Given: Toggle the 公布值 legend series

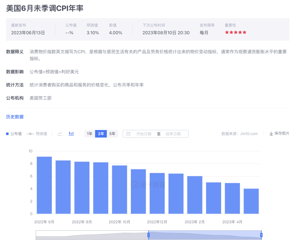Looking at the screenshot, I should [x=14, y=134].
